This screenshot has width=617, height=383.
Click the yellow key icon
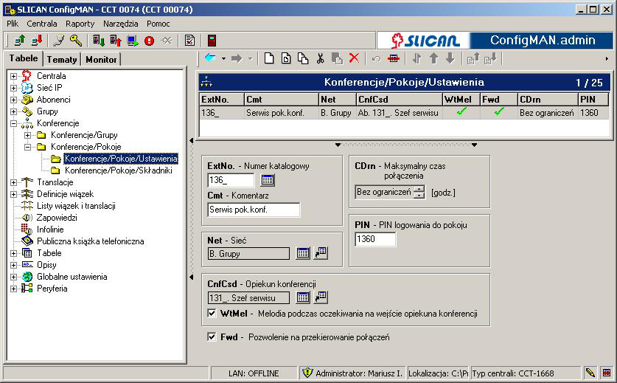click(76, 40)
